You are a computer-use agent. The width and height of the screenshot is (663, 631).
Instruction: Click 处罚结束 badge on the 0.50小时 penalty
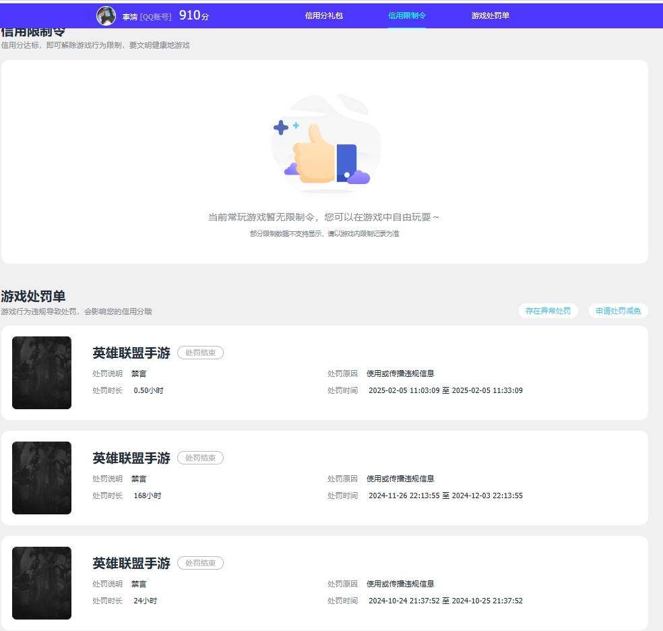coord(200,353)
